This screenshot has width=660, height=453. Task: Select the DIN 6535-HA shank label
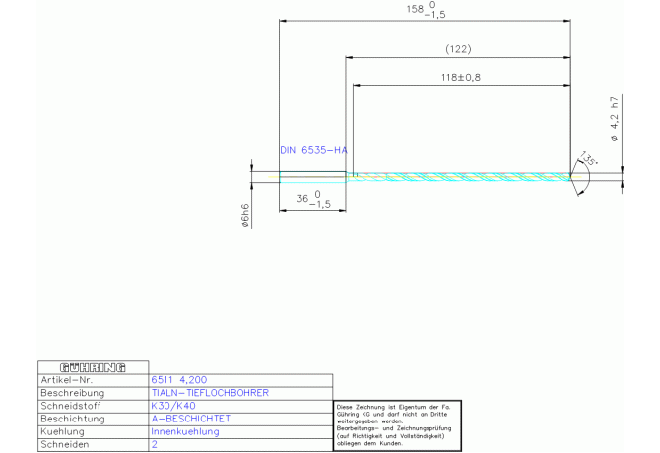313,151
